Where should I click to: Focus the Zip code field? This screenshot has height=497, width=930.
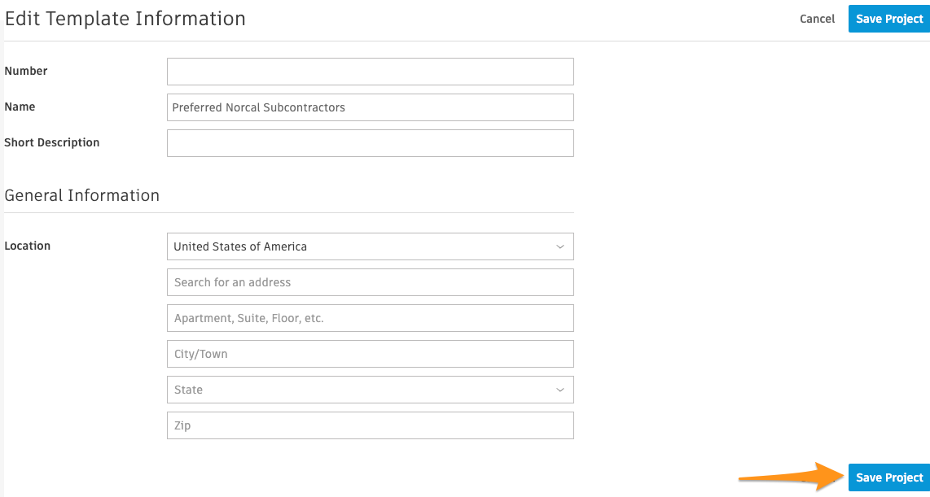[370, 425]
